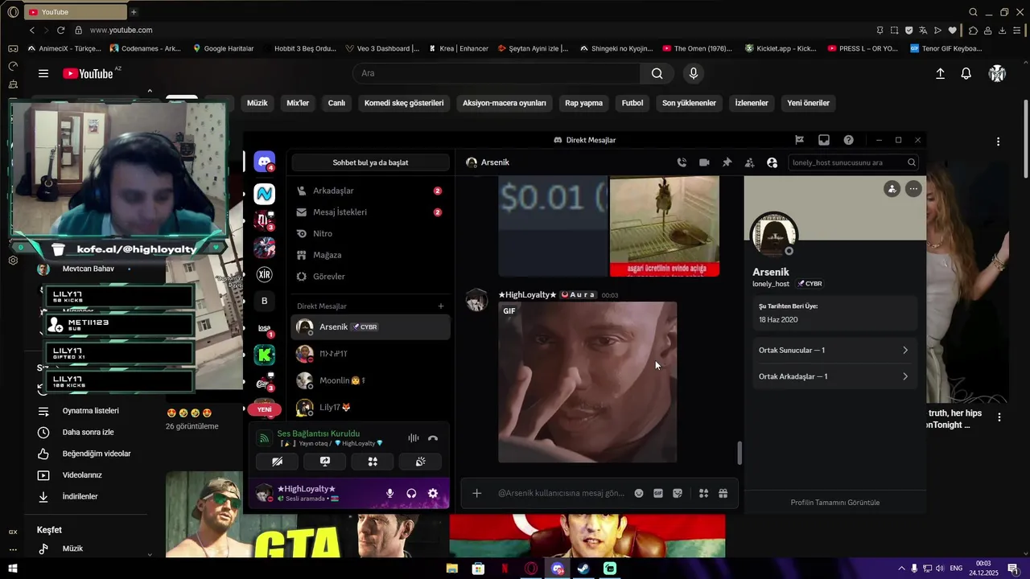Expand Ortak Arkadaşlar in profile panel
This screenshot has width=1030, height=579.
[x=834, y=376]
